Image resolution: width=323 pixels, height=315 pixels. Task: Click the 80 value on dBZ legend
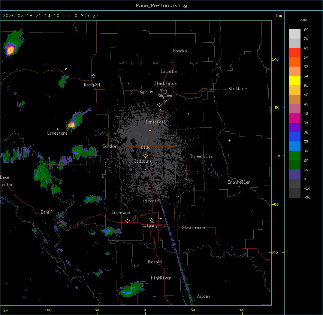point(306,30)
